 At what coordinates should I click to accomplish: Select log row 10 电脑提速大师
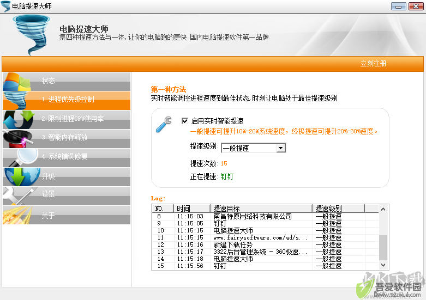coord(233,230)
